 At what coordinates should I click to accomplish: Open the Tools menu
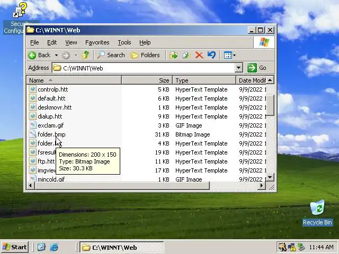pos(124,42)
